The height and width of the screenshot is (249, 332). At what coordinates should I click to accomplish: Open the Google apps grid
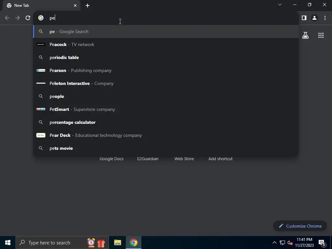(x=321, y=35)
